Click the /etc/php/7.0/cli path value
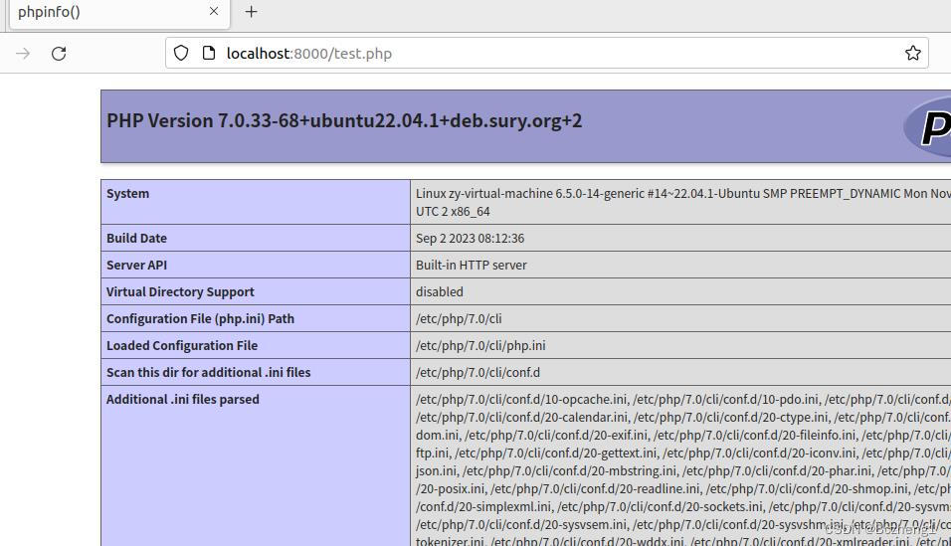Image resolution: width=951 pixels, height=546 pixels. [459, 318]
